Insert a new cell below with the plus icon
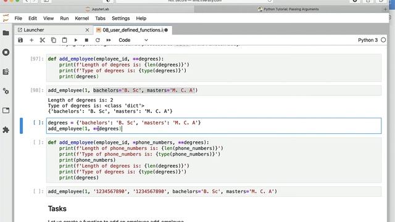 click(x=31, y=40)
